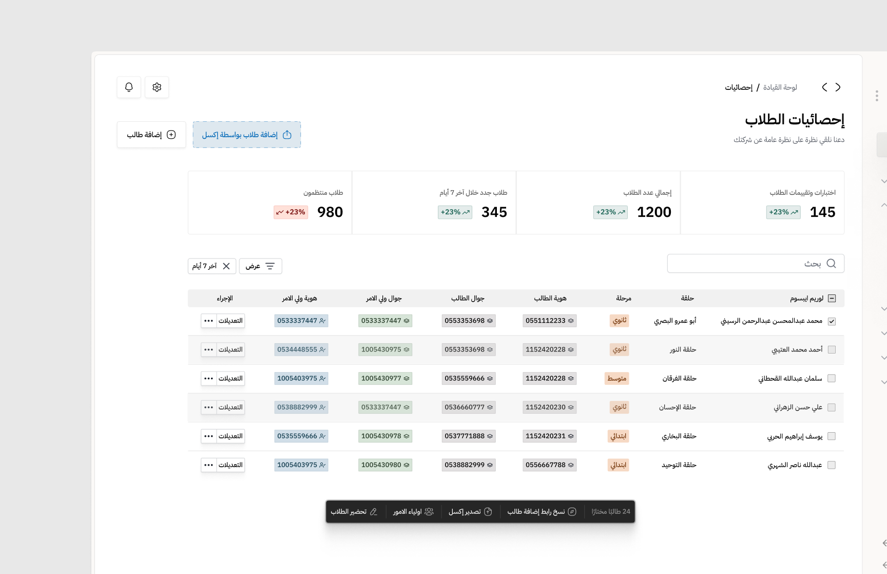Click the forward chevron next to إحصائيات
This screenshot has width=887, height=574.
(825, 87)
